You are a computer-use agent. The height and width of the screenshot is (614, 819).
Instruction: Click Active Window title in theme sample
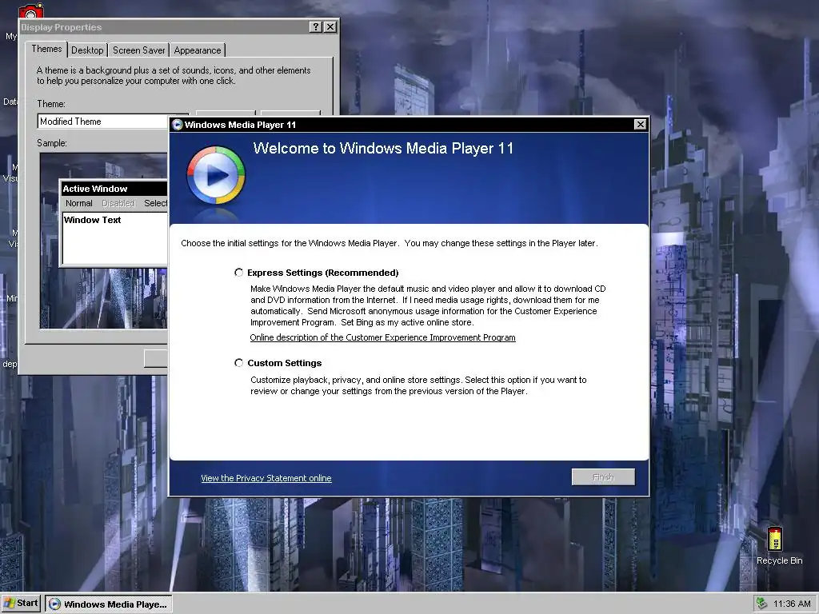point(94,189)
